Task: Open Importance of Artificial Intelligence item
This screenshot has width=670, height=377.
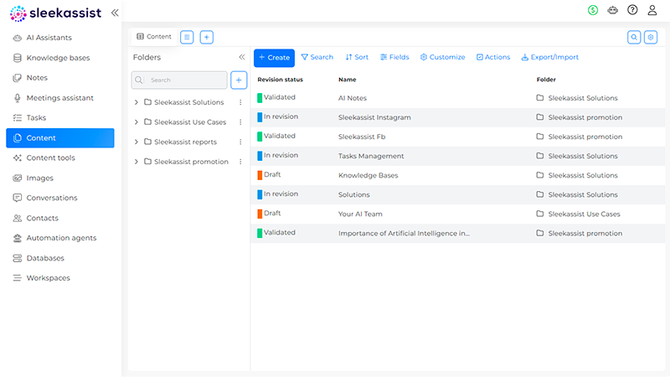Action: pyautogui.click(x=404, y=234)
